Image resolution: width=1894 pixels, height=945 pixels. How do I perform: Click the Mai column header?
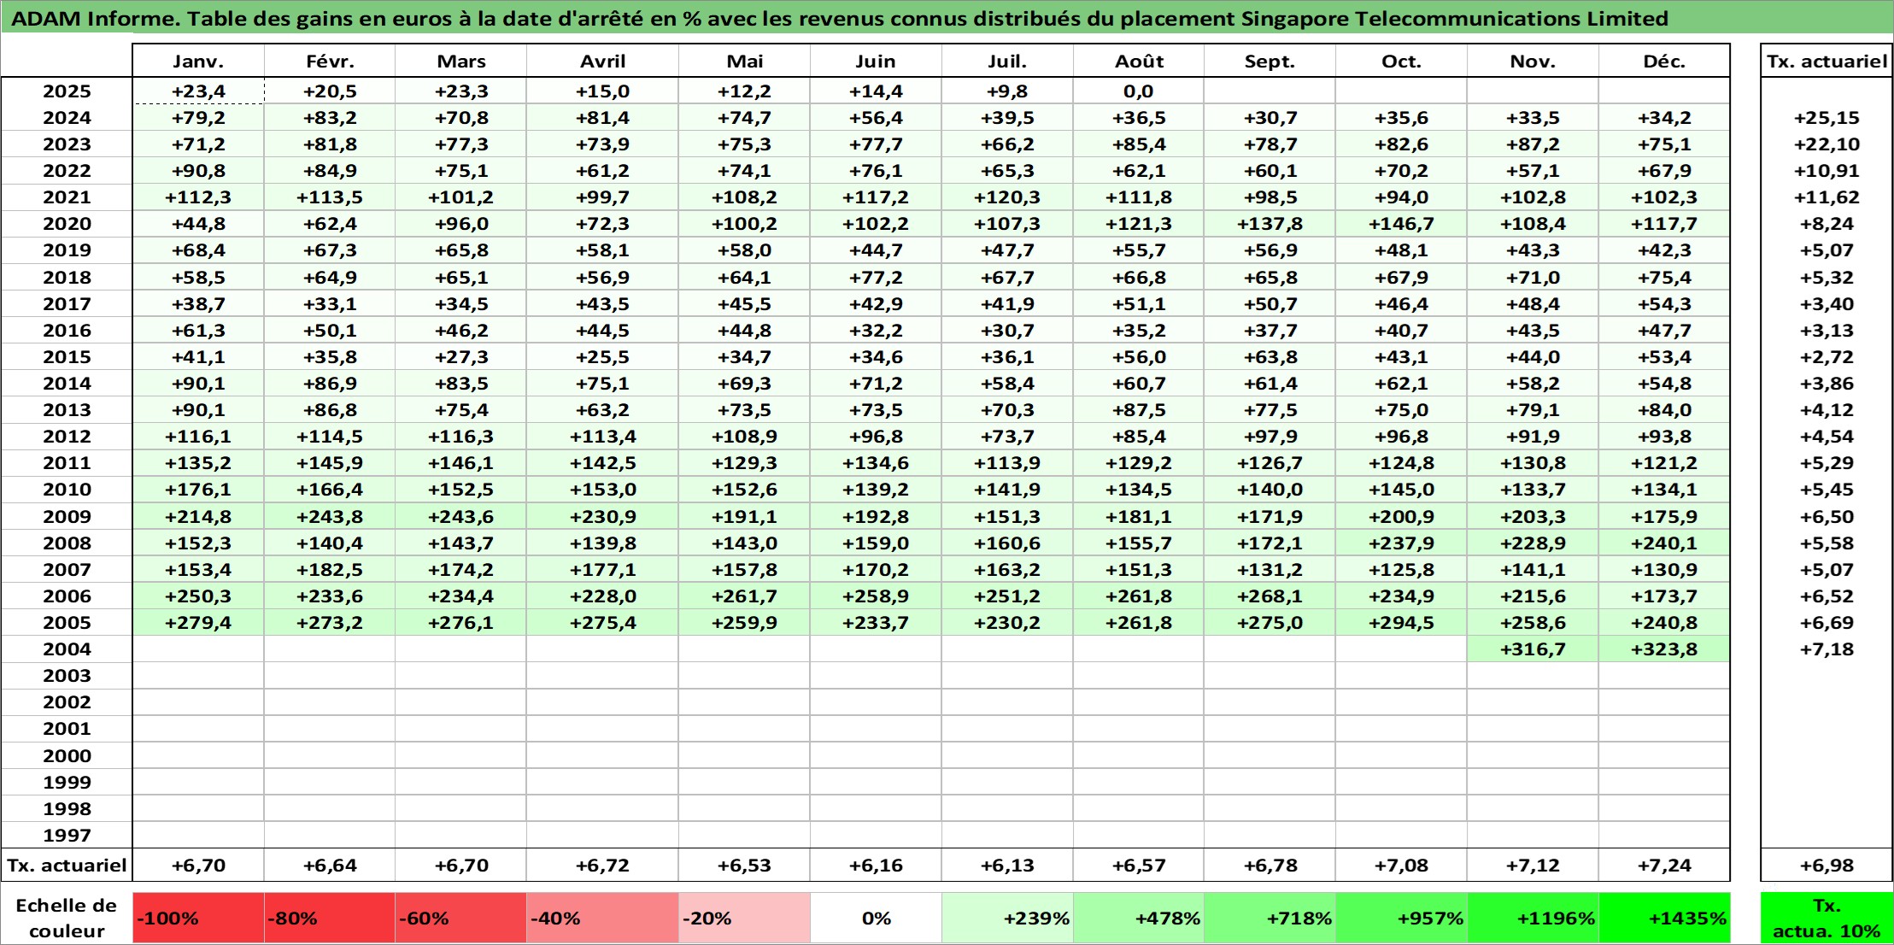tap(744, 61)
